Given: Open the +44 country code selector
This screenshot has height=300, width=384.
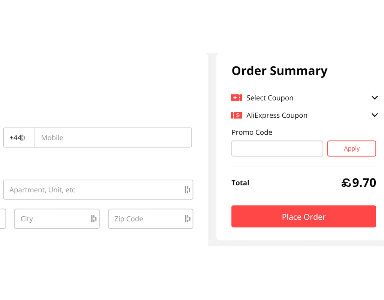Looking at the screenshot, I should (x=15, y=138).
